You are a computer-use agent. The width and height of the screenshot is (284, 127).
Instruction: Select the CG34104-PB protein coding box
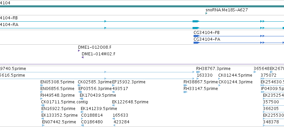[196, 36]
